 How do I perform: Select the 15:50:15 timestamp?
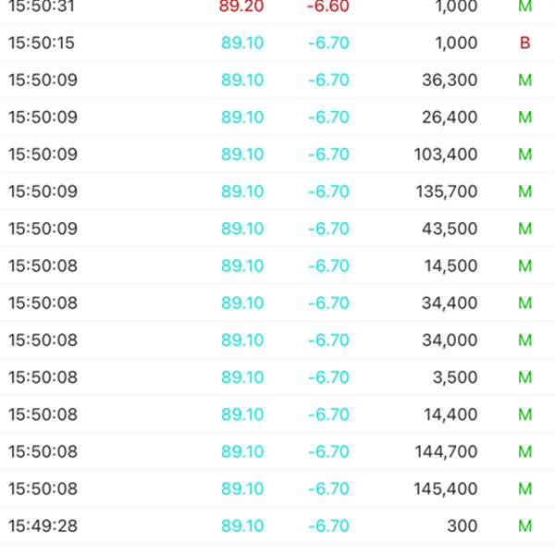coord(42,43)
